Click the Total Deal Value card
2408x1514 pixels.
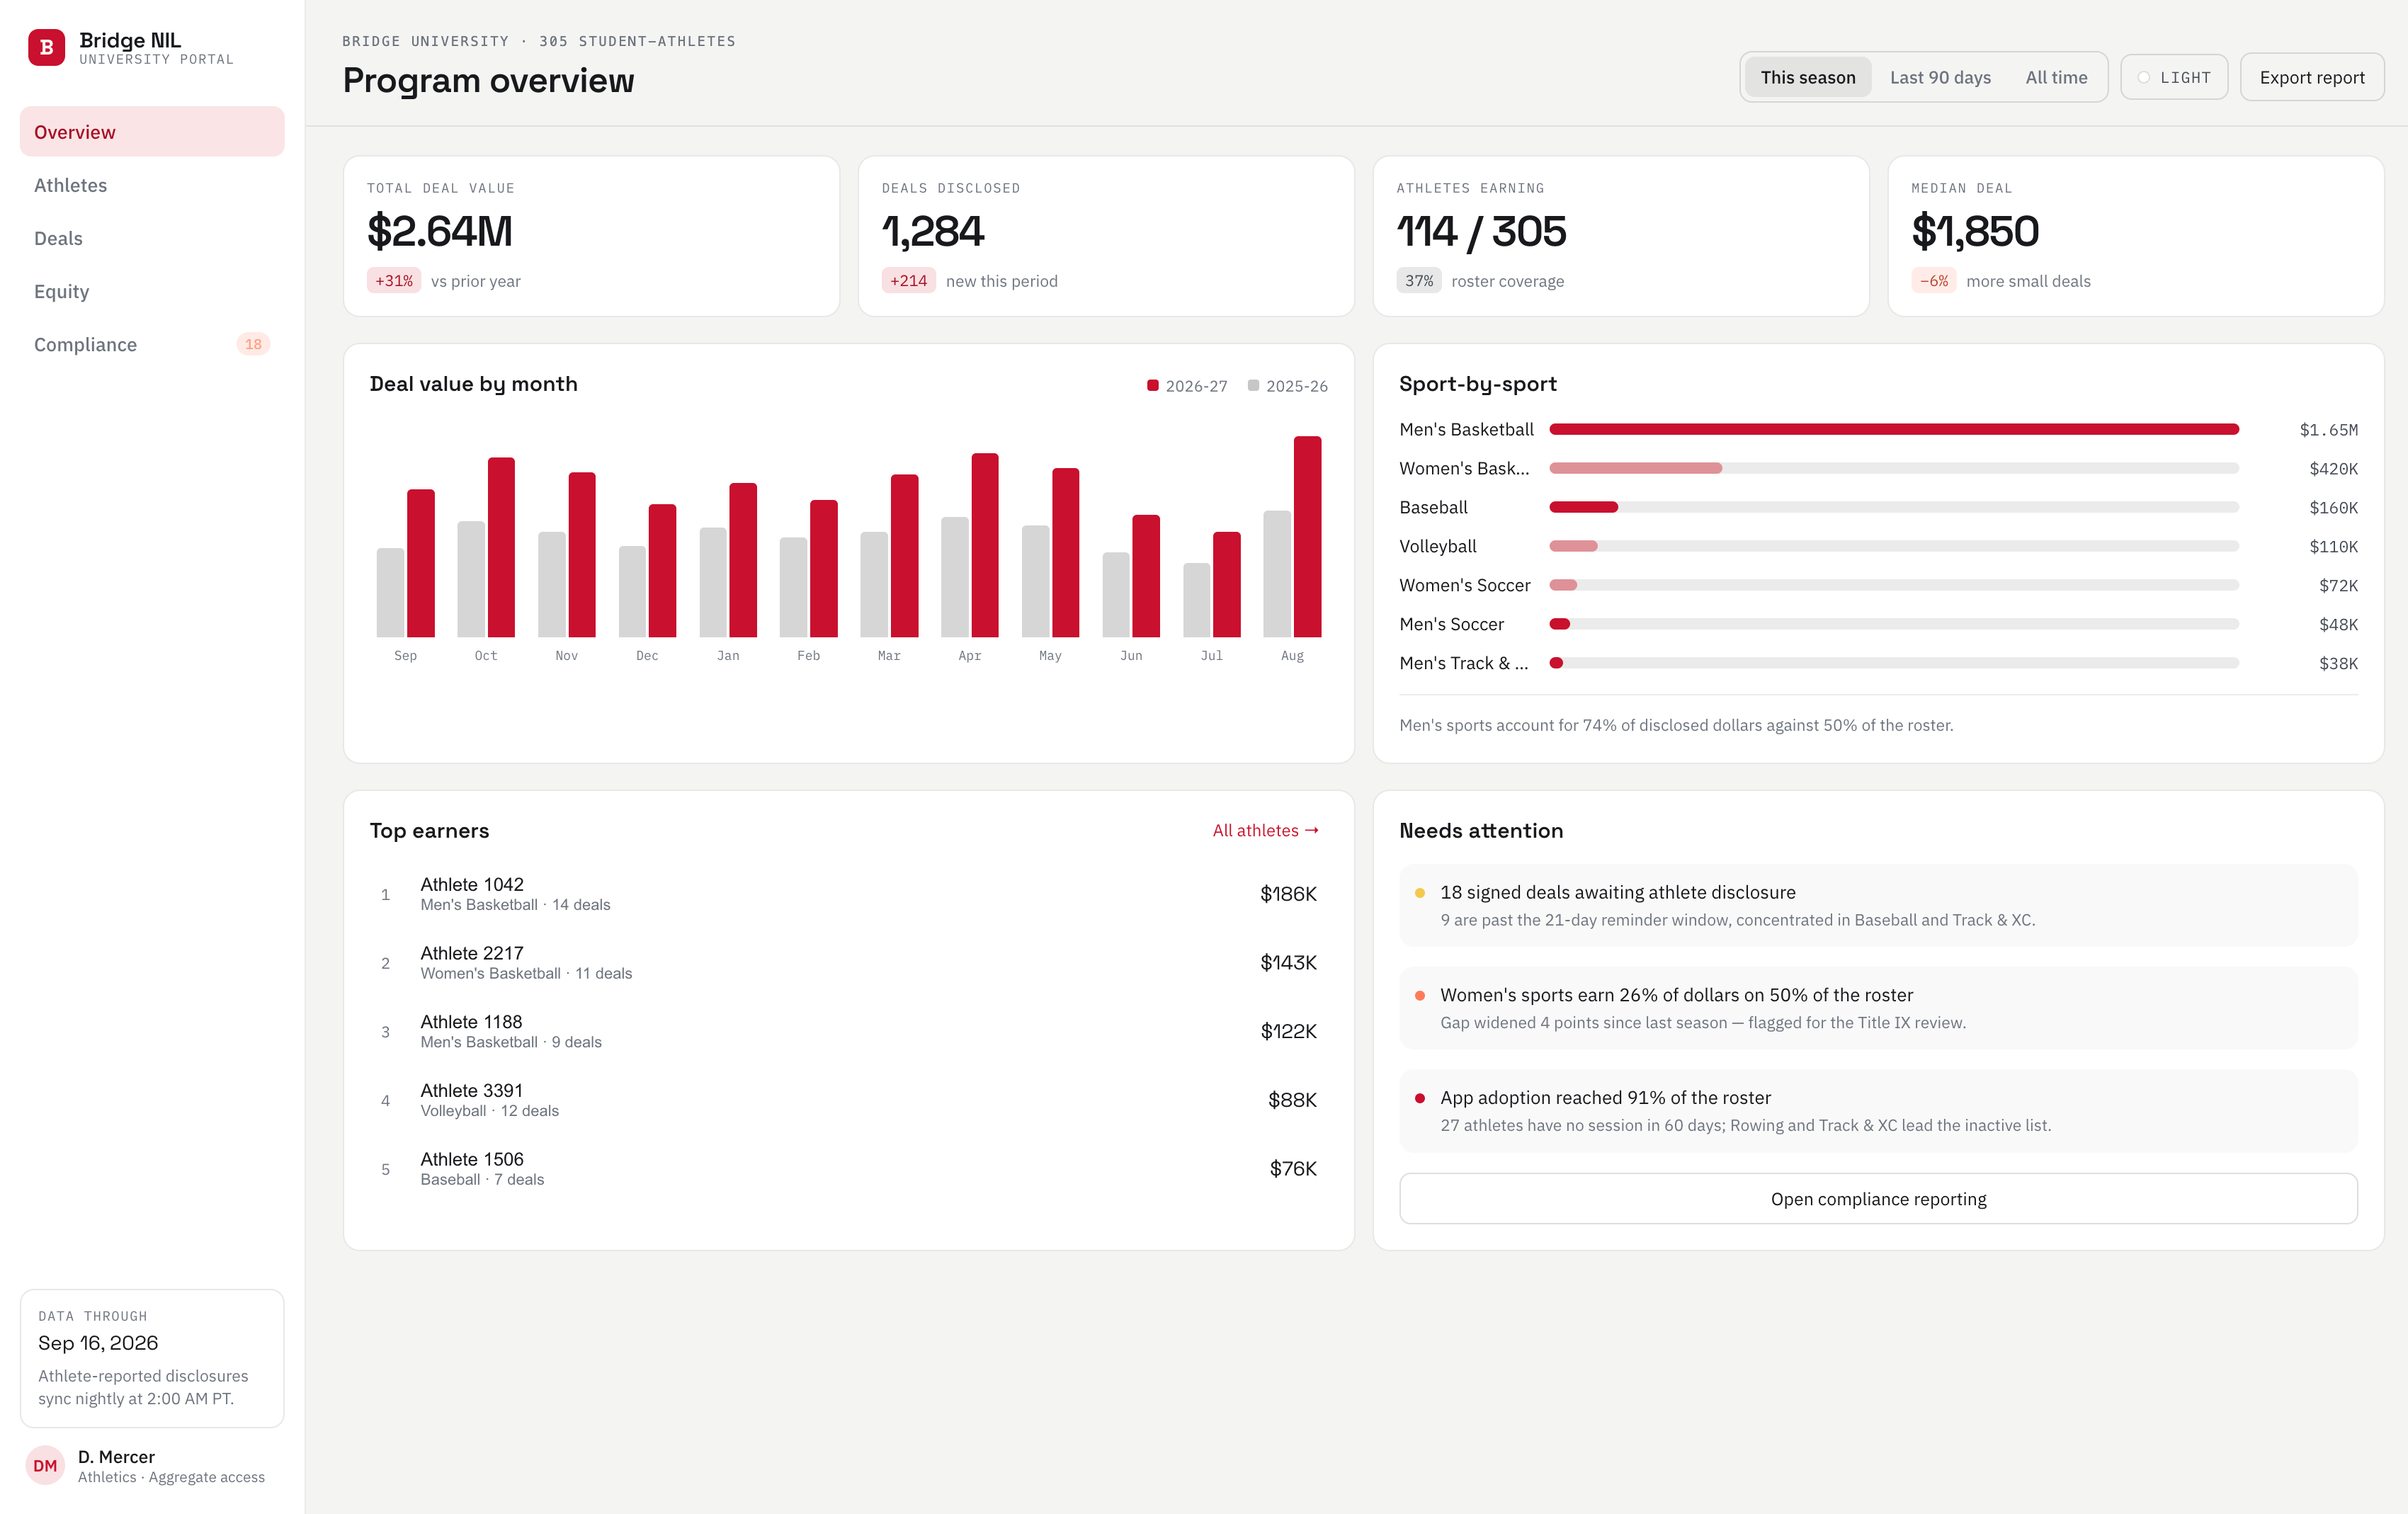[591, 236]
